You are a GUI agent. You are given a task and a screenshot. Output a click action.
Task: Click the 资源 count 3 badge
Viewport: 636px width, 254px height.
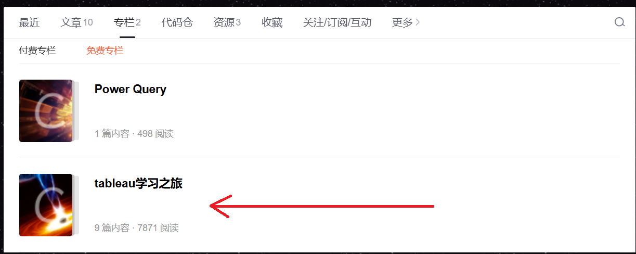point(238,22)
